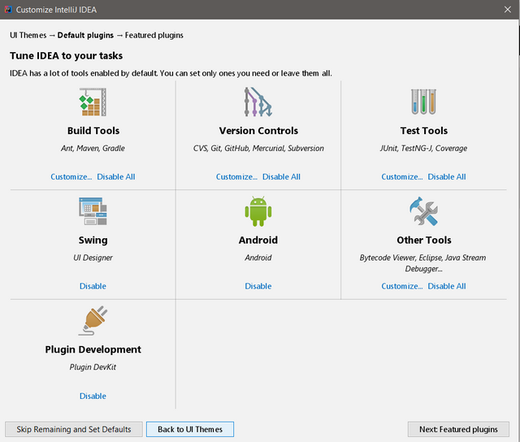Proceed to Next: Featured plugins
The height and width of the screenshot is (442, 520).
[x=458, y=429]
